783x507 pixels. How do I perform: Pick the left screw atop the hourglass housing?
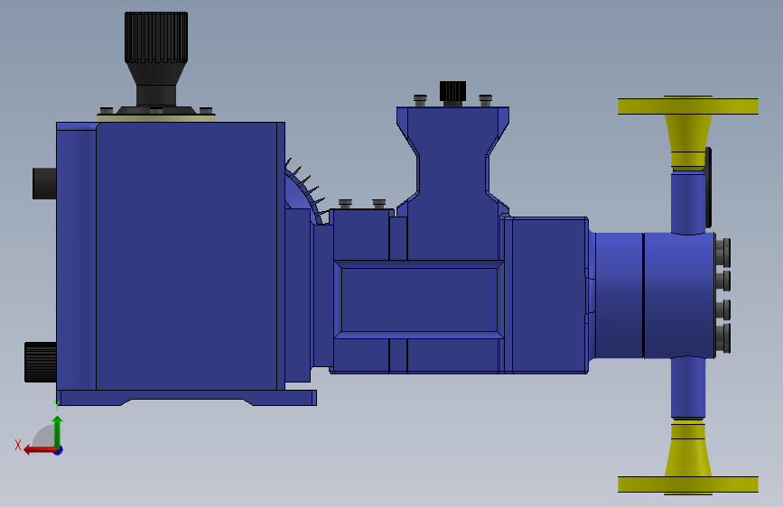tap(421, 100)
